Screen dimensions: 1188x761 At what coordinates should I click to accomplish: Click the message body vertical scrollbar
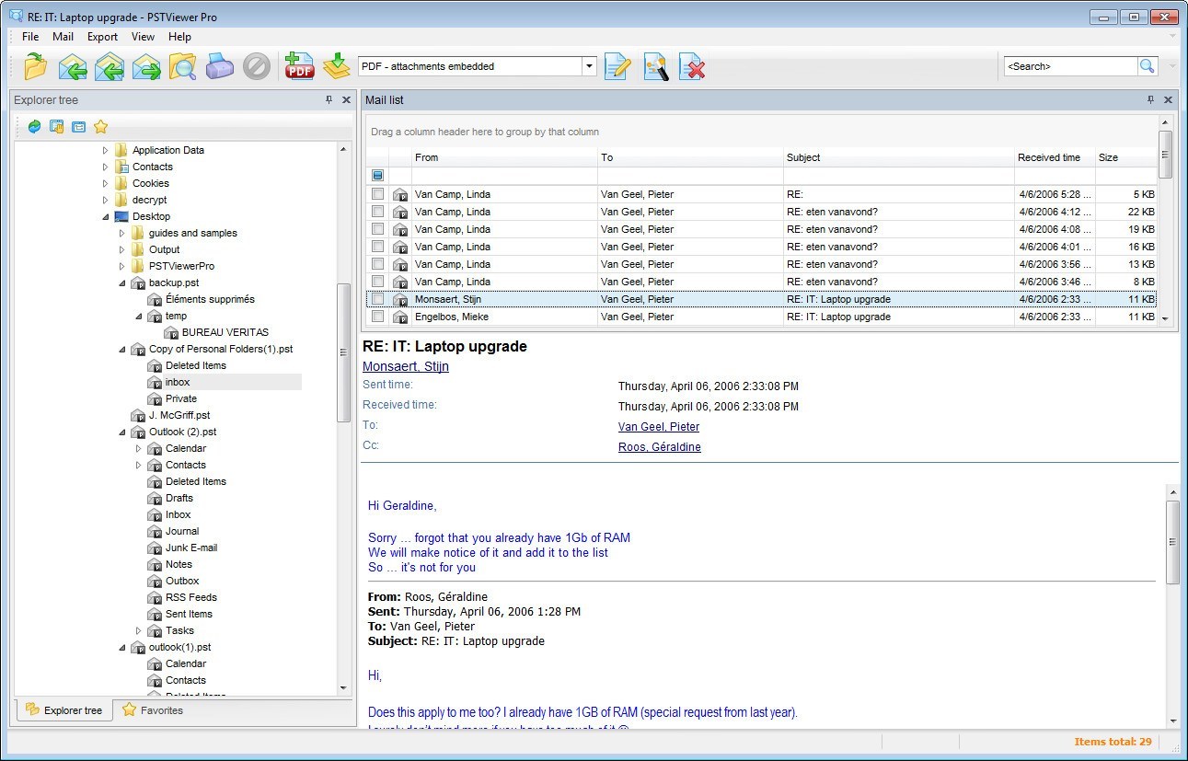coord(1172,541)
